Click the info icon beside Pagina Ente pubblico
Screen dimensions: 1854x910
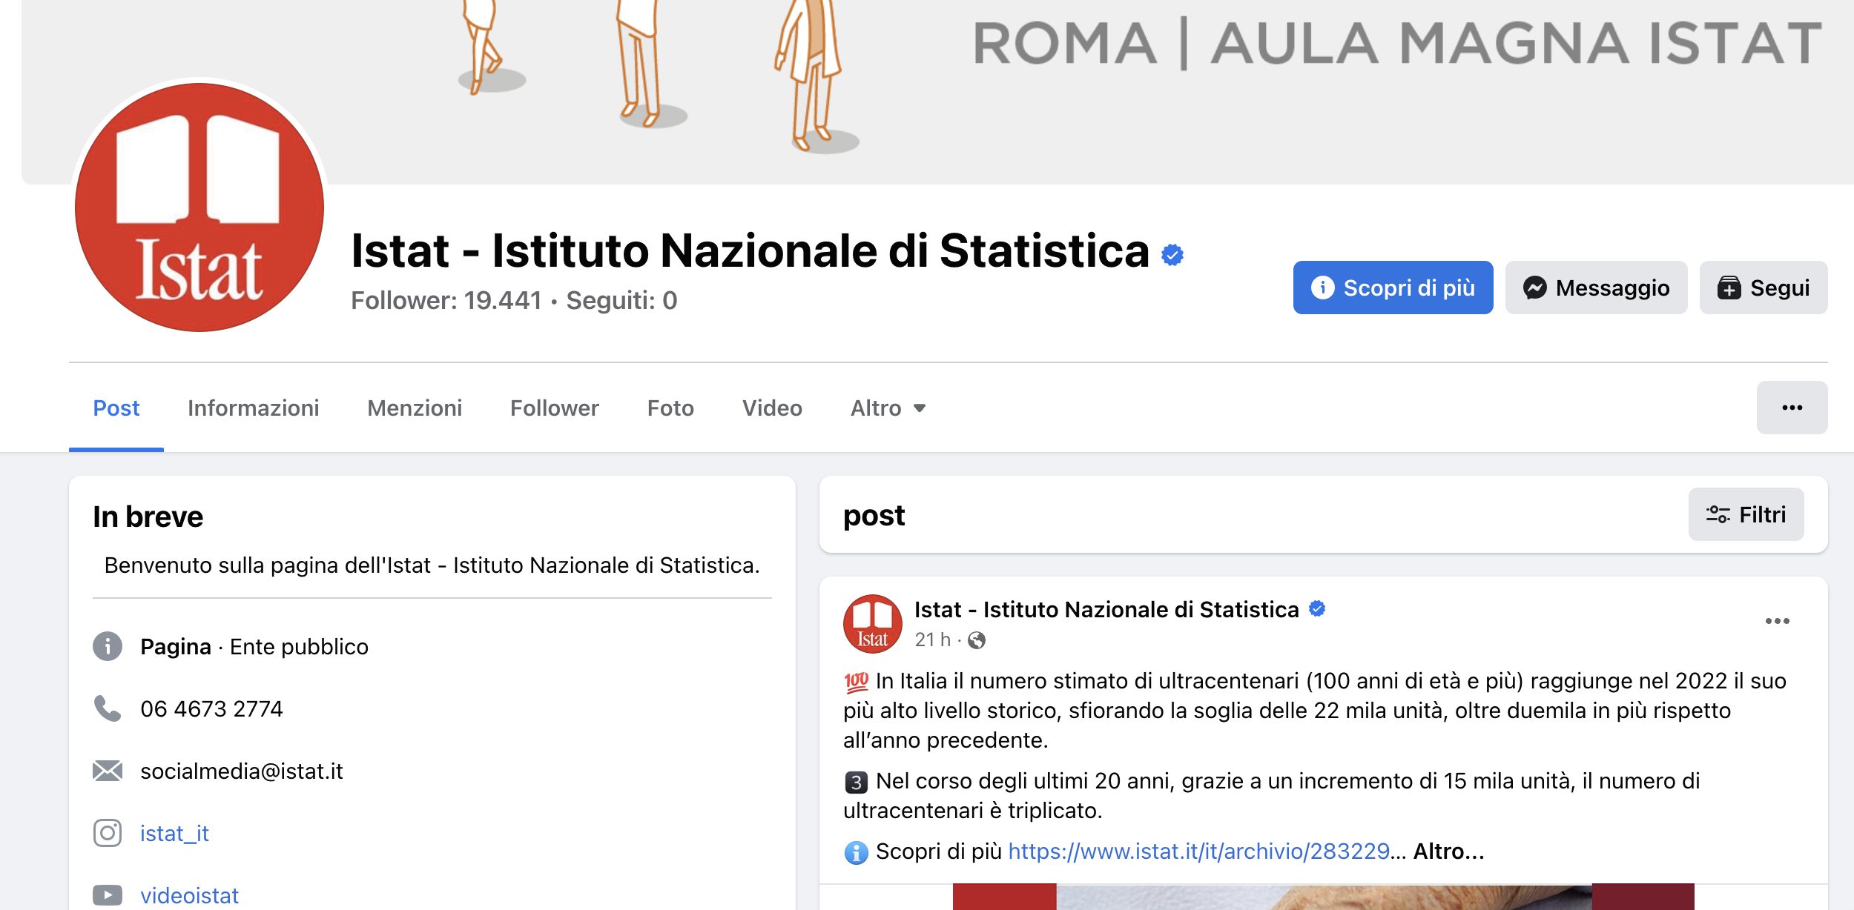108,646
